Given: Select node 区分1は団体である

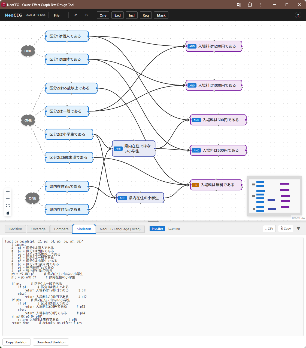Looking at the screenshot, I should (67, 59).
